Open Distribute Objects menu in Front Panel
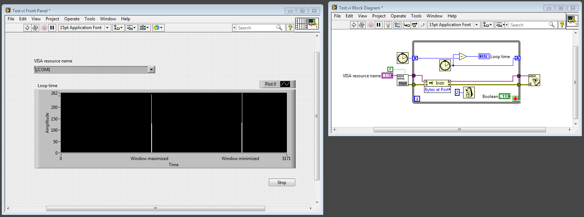The image size is (584, 217). tap(131, 28)
